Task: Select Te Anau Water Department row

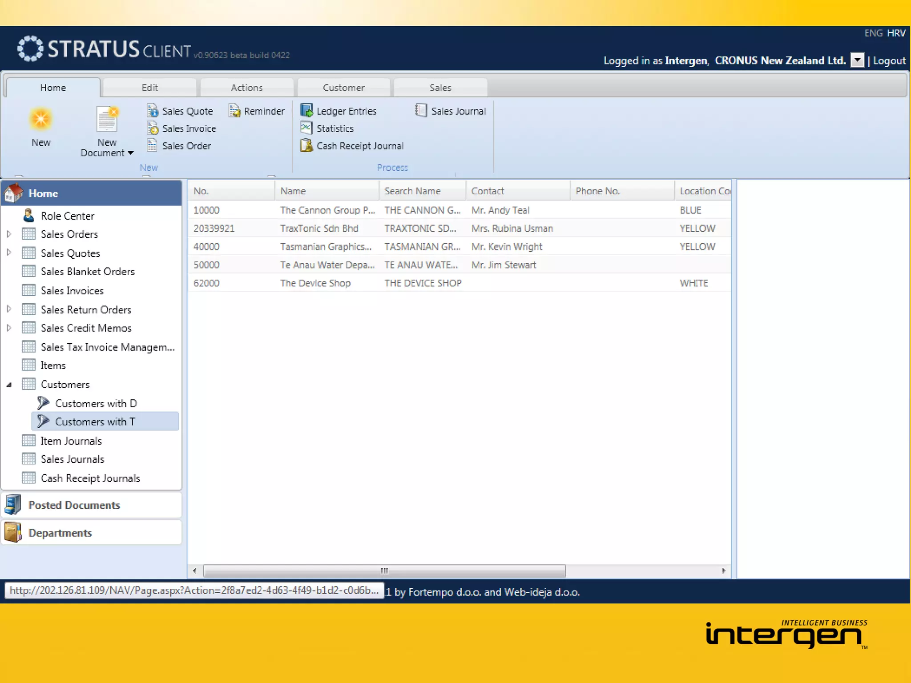Action: [460, 265]
